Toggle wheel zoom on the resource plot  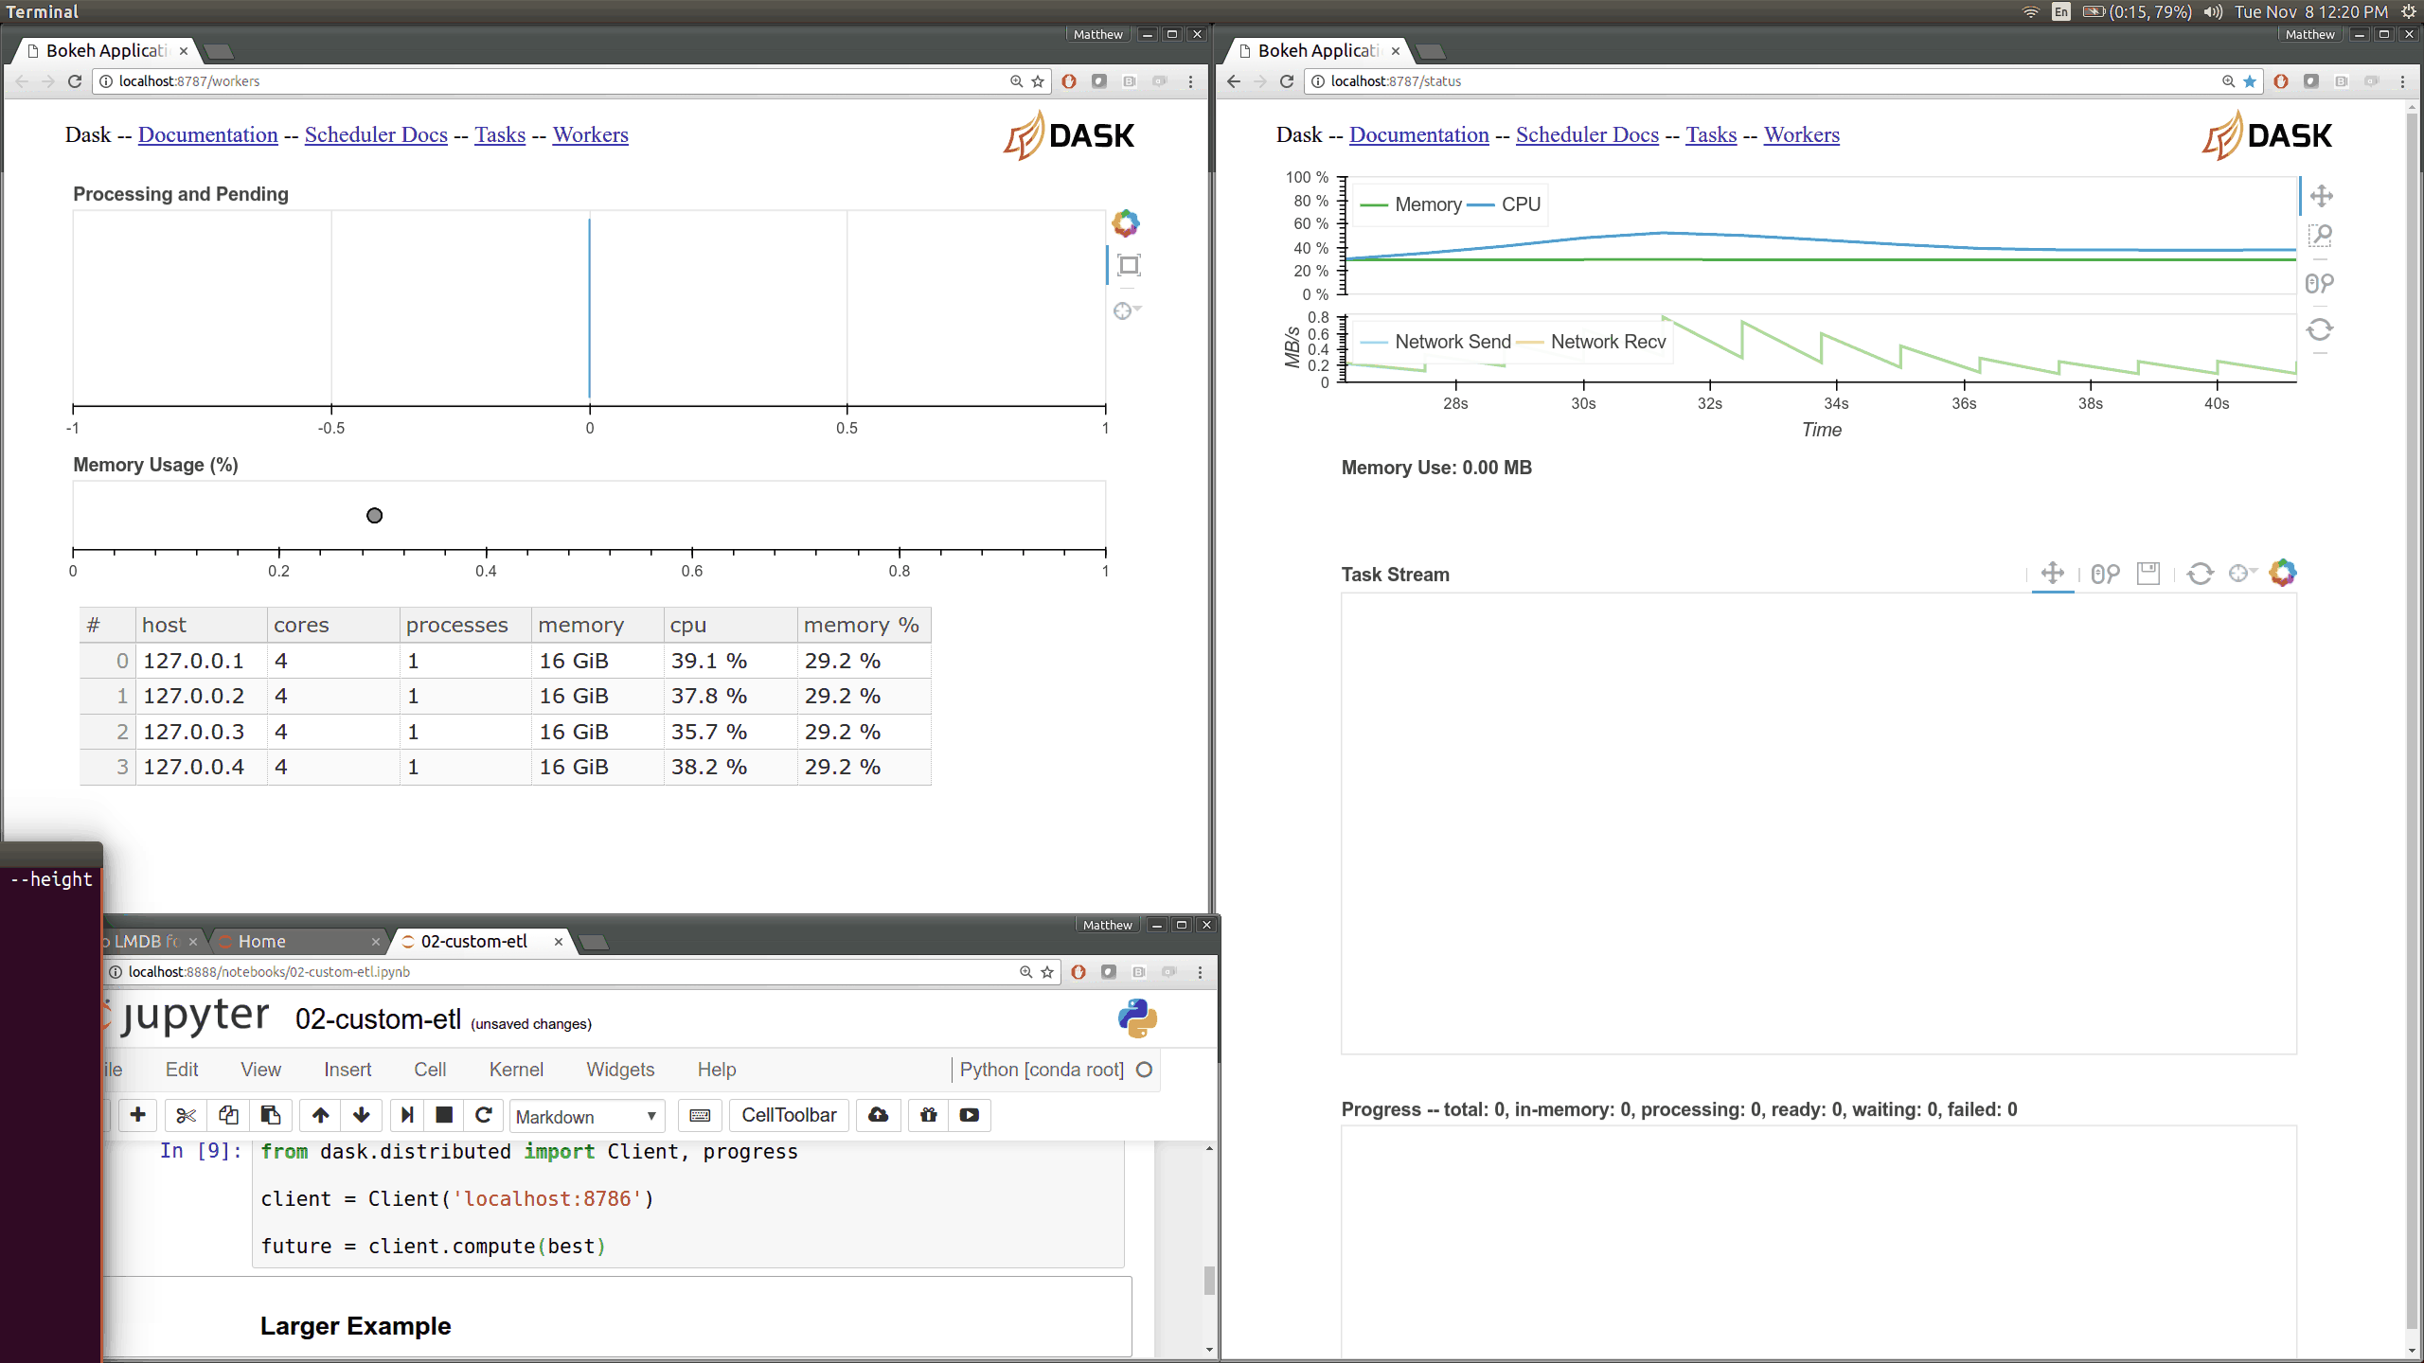coord(2320,283)
